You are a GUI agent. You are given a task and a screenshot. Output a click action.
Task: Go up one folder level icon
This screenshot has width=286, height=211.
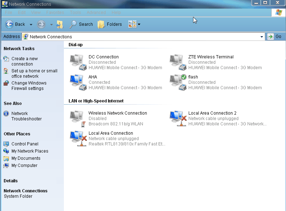60,24
